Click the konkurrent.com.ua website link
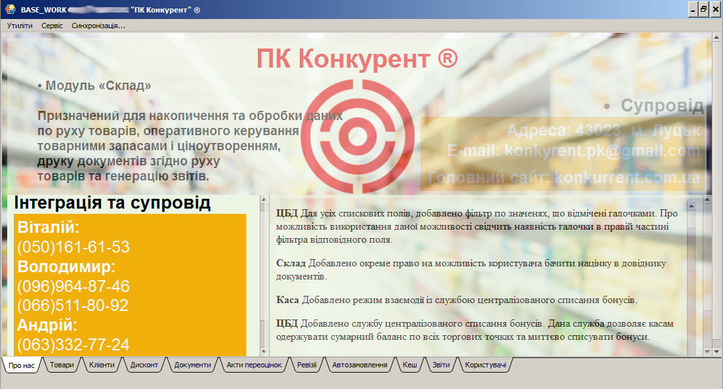This screenshot has height=389, width=723. (x=627, y=178)
